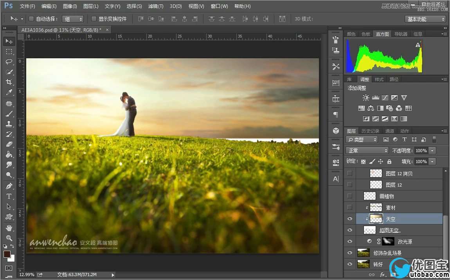Open the layer filter 类型 dropdown
Image resolution: width=450 pixels, height=280 pixels.
pos(362,140)
